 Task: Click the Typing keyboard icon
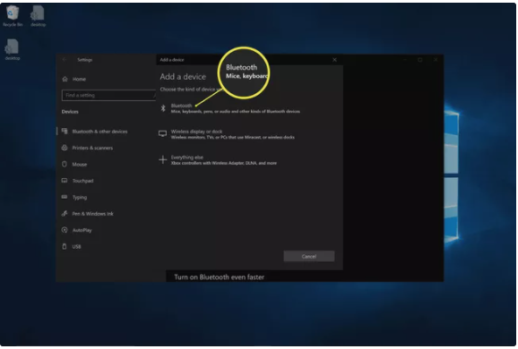pos(65,197)
